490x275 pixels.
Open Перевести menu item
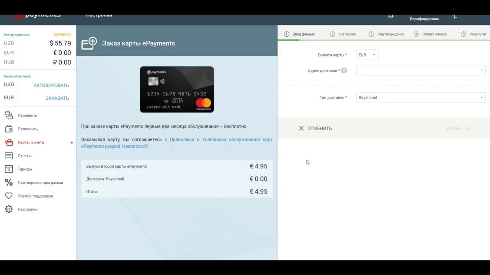[x=28, y=115]
